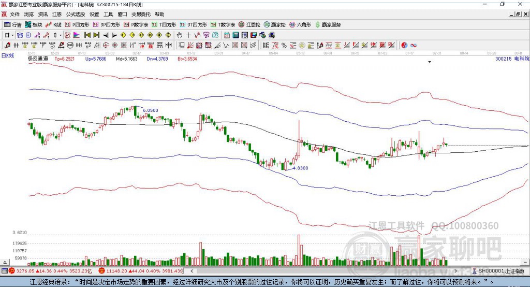Open the 公式选股 menu
Viewport: 530px width, 287px height.
[76, 14]
